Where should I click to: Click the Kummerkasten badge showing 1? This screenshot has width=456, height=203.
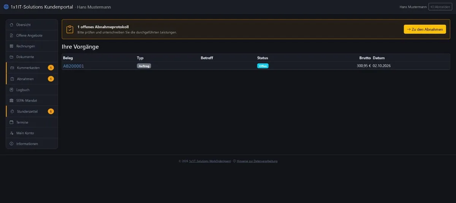click(51, 68)
